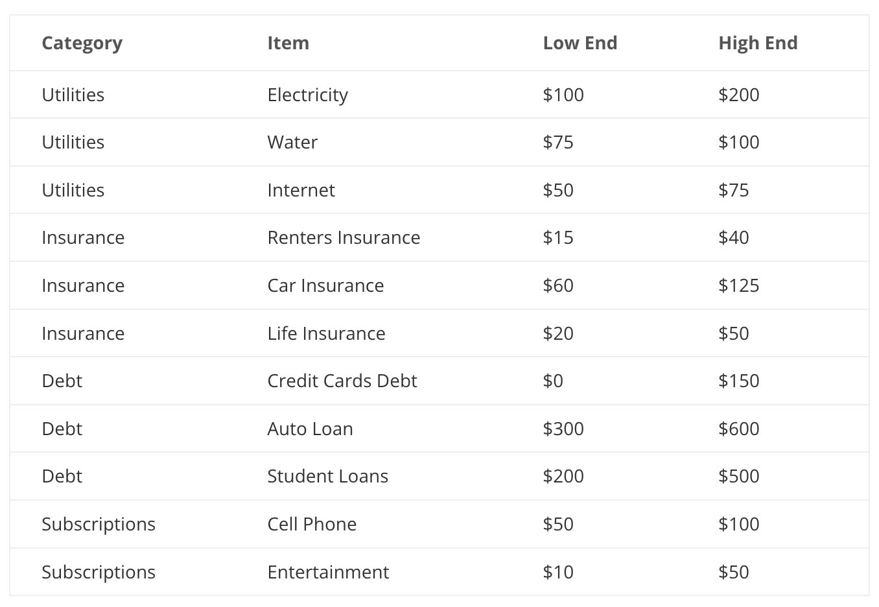Click the Item column header
The image size is (879, 607).
click(x=288, y=43)
